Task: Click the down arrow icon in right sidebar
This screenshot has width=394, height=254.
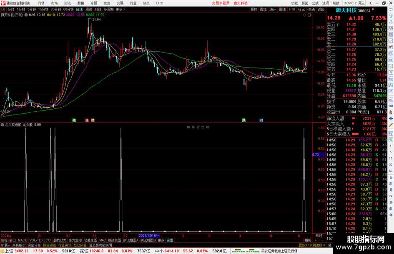Action: pos(391,22)
